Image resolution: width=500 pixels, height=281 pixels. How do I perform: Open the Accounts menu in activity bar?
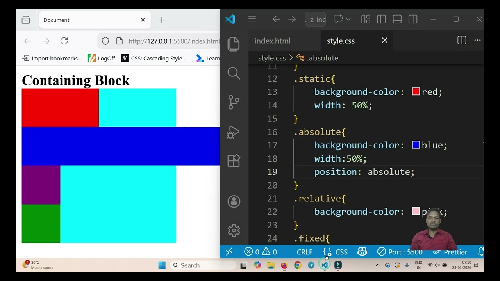coord(234,201)
